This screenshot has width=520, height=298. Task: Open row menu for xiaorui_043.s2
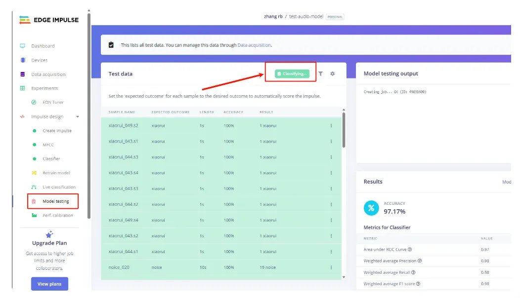[331, 236]
